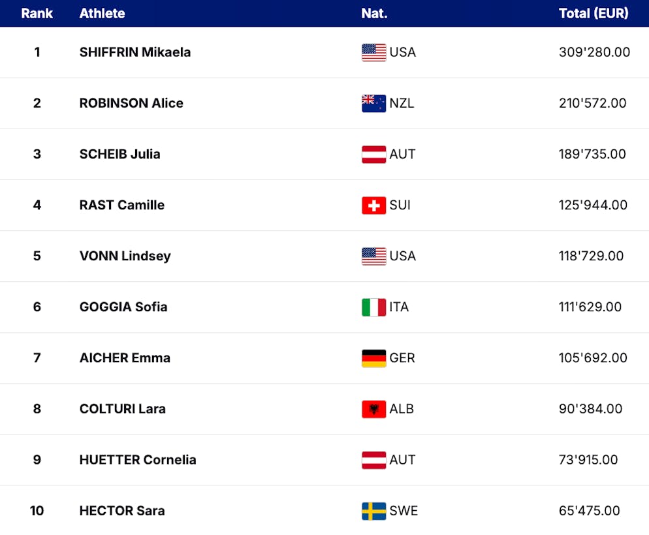The height and width of the screenshot is (535, 649).
Task: Open ROBINSON Alice's athlete profile
Action: (x=131, y=103)
